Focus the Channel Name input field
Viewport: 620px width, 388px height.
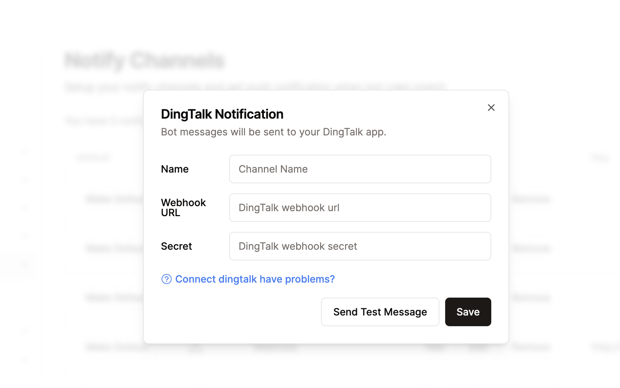point(360,169)
